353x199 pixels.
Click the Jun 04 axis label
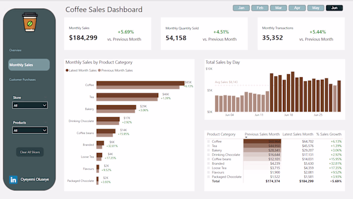229,115
